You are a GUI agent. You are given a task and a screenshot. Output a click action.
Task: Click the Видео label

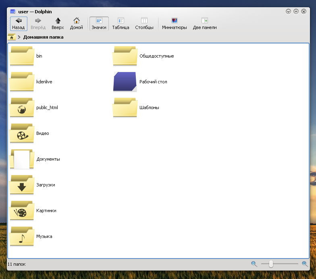click(43, 133)
